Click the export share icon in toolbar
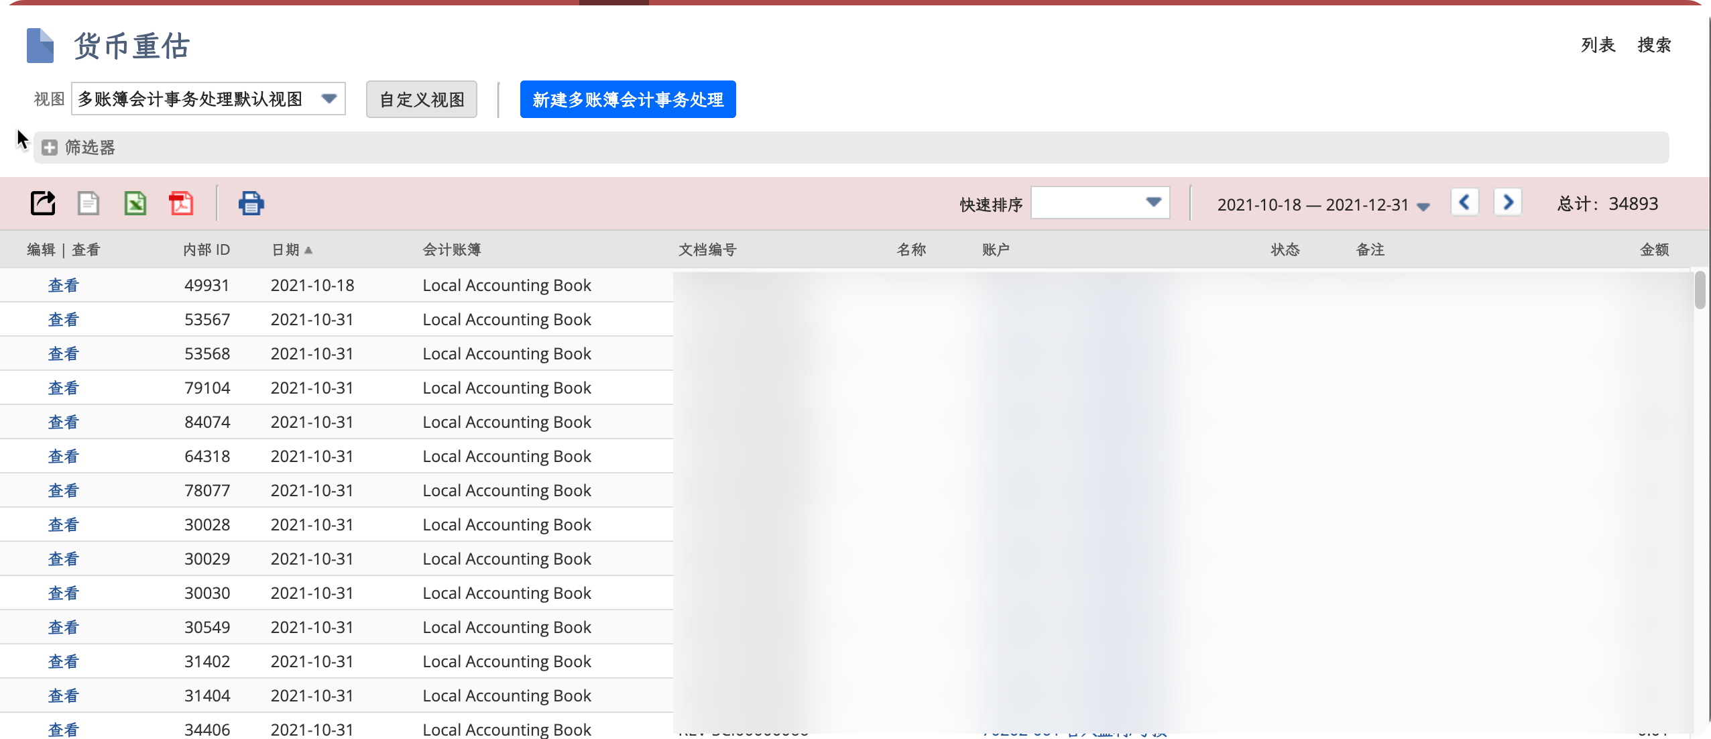 click(43, 203)
